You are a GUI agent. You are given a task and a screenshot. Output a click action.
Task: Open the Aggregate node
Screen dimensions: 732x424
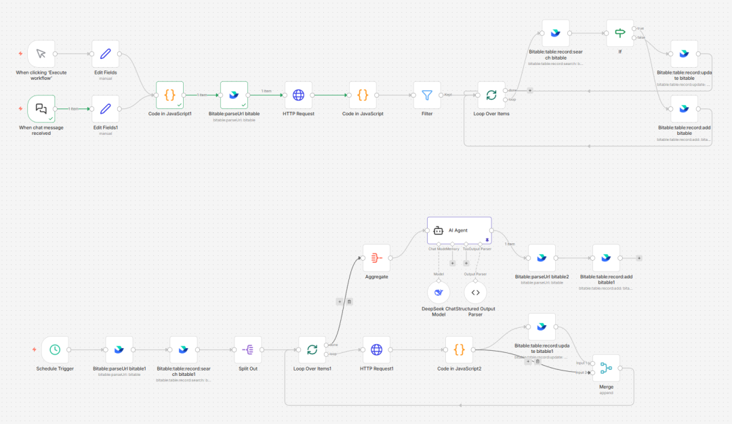coord(376,258)
